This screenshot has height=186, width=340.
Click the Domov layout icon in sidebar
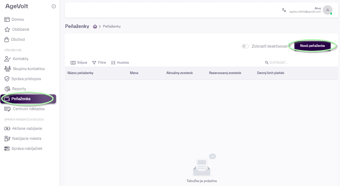pyautogui.click(x=7, y=19)
